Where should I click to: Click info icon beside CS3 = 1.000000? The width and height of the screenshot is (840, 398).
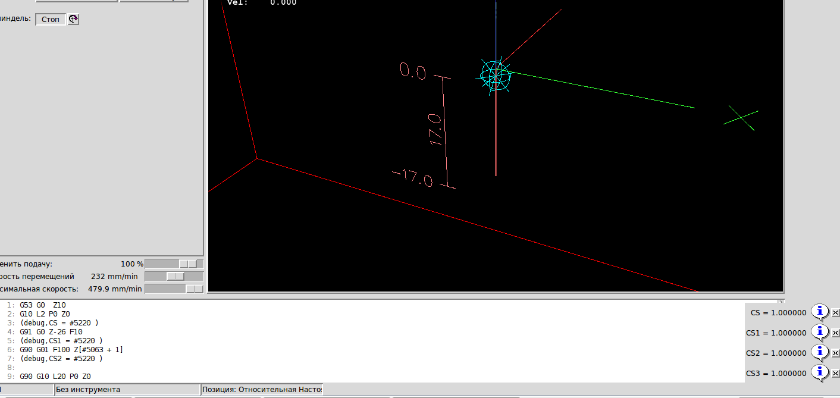[820, 373]
